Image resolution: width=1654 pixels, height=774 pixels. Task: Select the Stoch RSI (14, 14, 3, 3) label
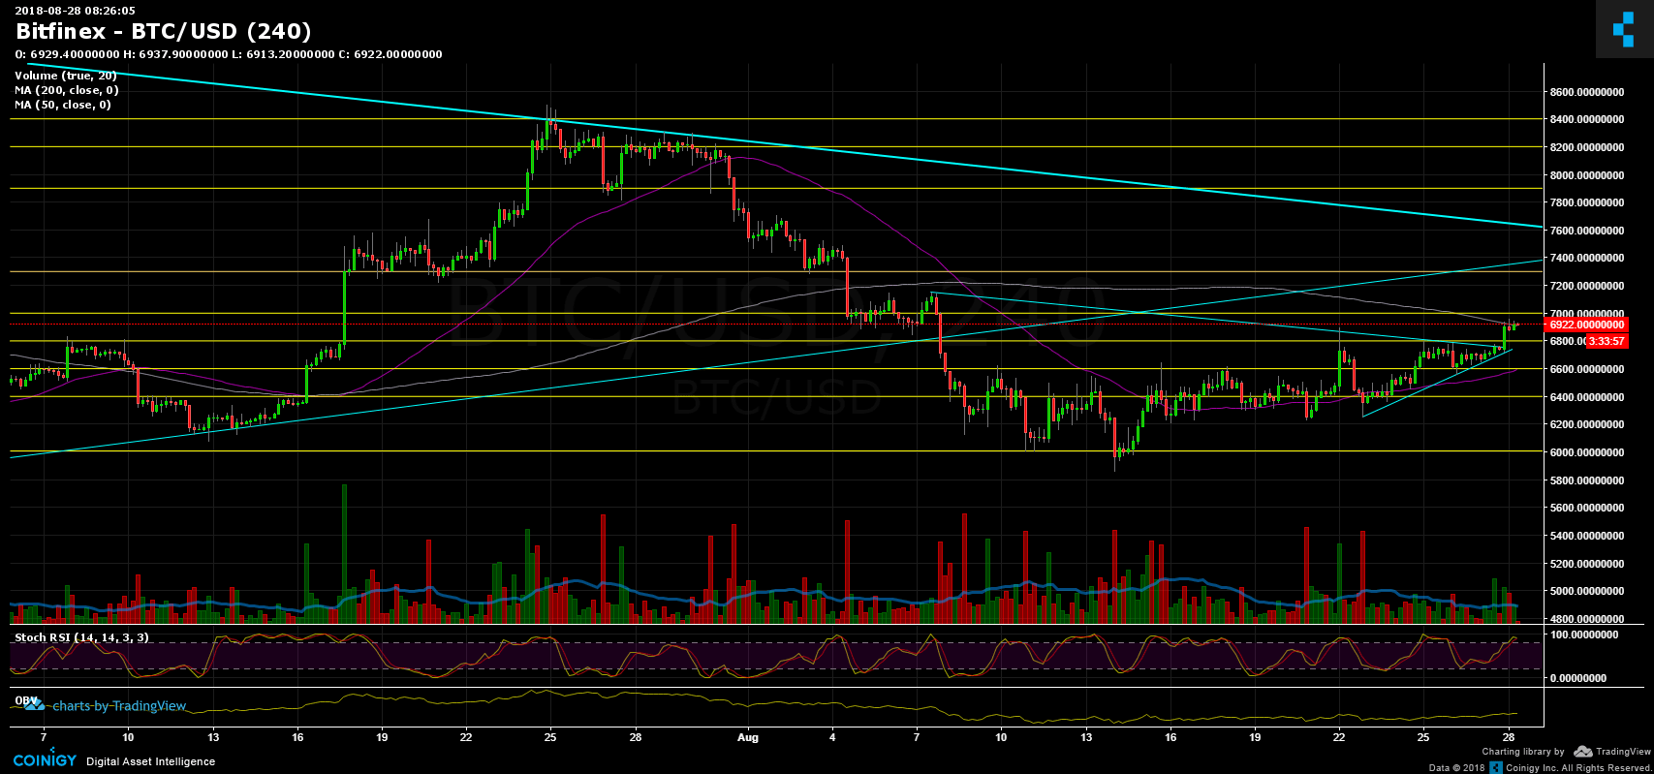pyautogui.click(x=82, y=637)
